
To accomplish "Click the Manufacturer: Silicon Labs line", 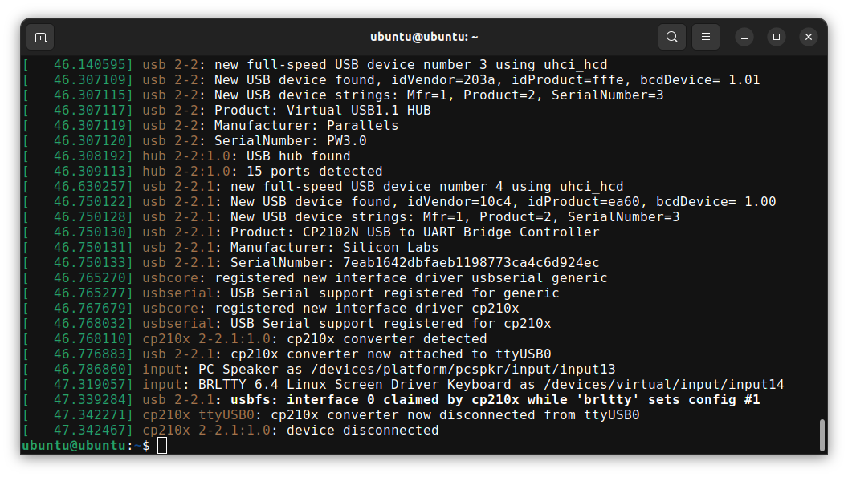I will pyautogui.click(x=230, y=248).
